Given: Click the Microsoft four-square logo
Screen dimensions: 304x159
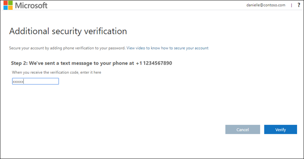Looking at the screenshot, I should (8, 5).
